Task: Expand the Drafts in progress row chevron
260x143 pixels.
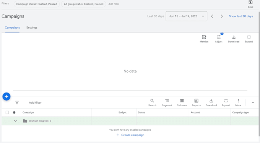Action: coord(15,121)
